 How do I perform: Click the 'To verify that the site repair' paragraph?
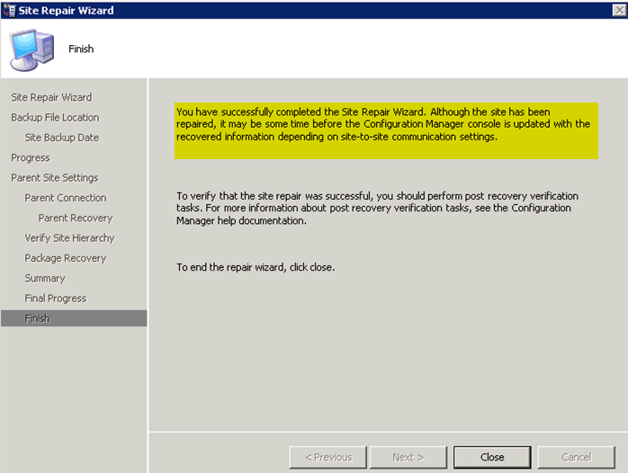point(377,208)
